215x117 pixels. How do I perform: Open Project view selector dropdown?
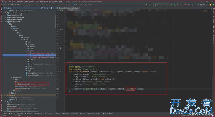click(x=9, y=8)
